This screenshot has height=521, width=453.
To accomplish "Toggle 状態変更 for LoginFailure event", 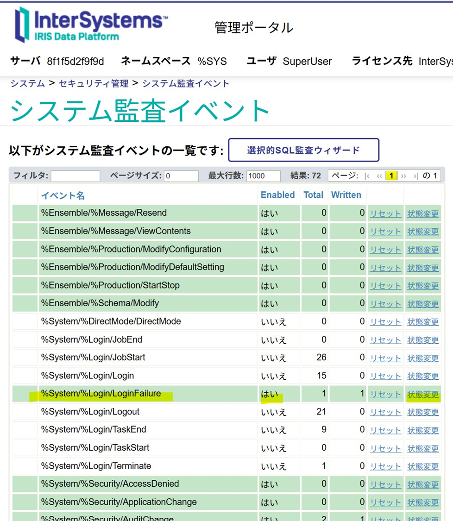I will click(422, 395).
